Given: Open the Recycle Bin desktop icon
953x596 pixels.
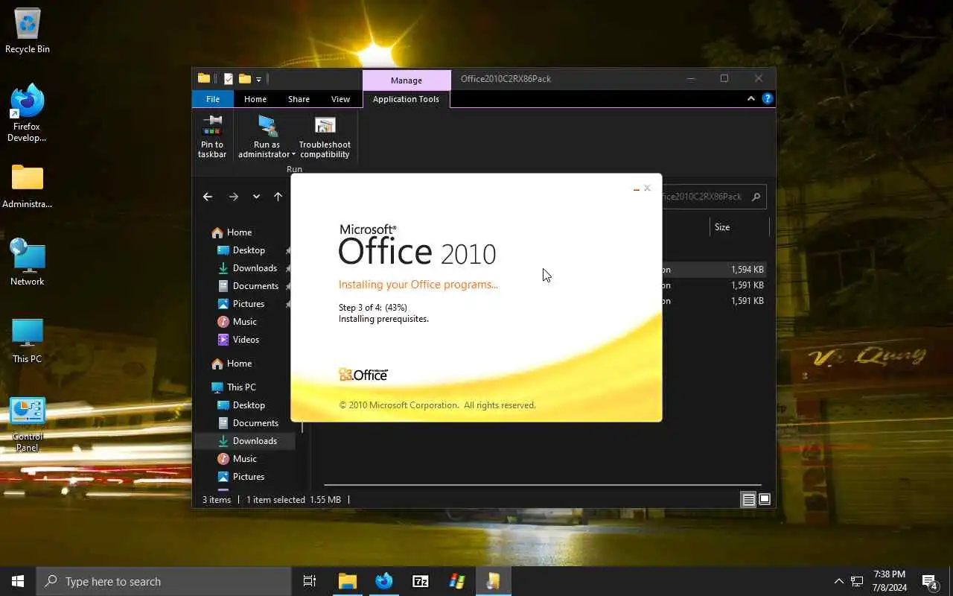Looking at the screenshot, I should [28, 31].
